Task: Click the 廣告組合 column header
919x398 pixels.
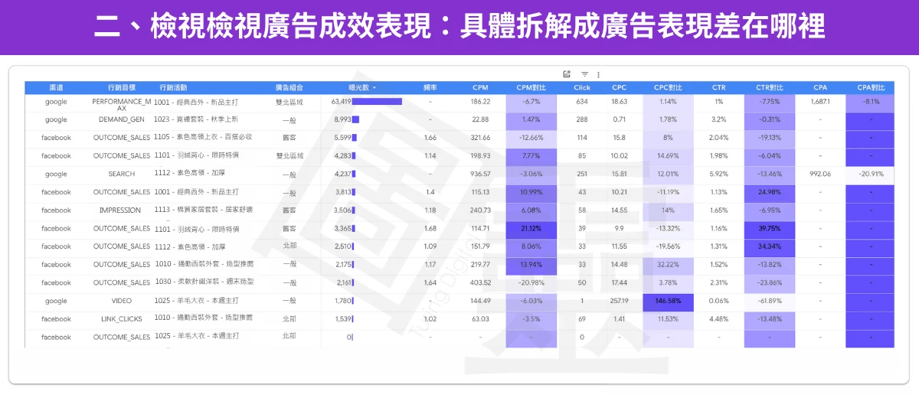Action: (x=289, y=87)
